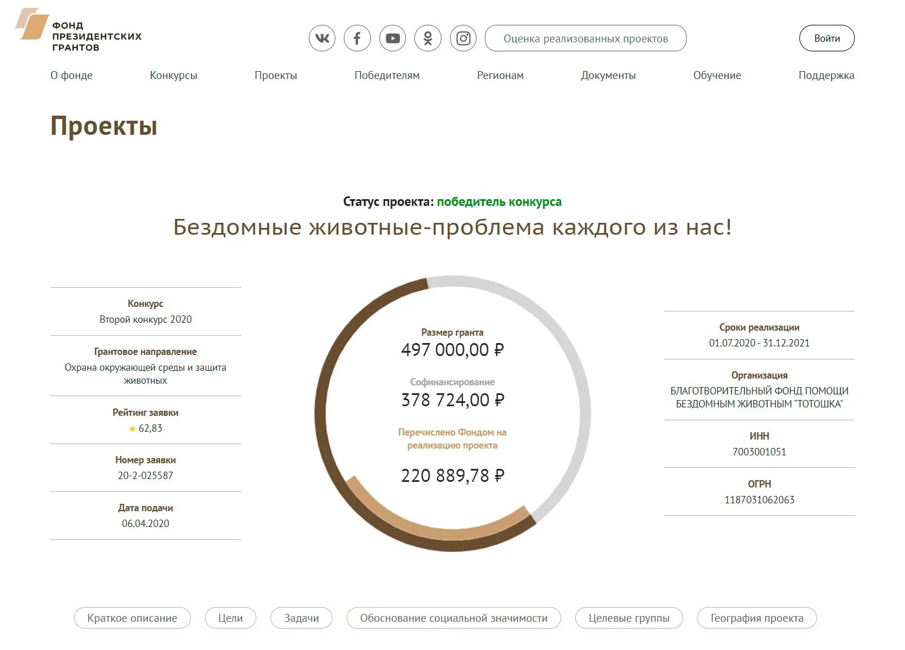The image size is (905, 650).
Task: Click the победитель конкурса status text
Action: click(499, 201)
